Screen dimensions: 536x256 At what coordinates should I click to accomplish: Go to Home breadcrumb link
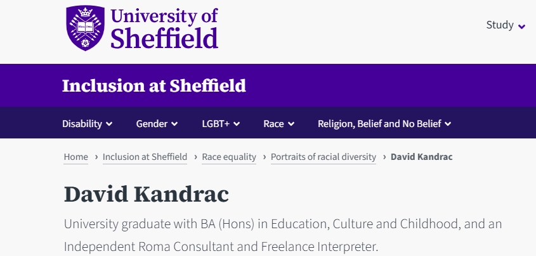point(76,157)
